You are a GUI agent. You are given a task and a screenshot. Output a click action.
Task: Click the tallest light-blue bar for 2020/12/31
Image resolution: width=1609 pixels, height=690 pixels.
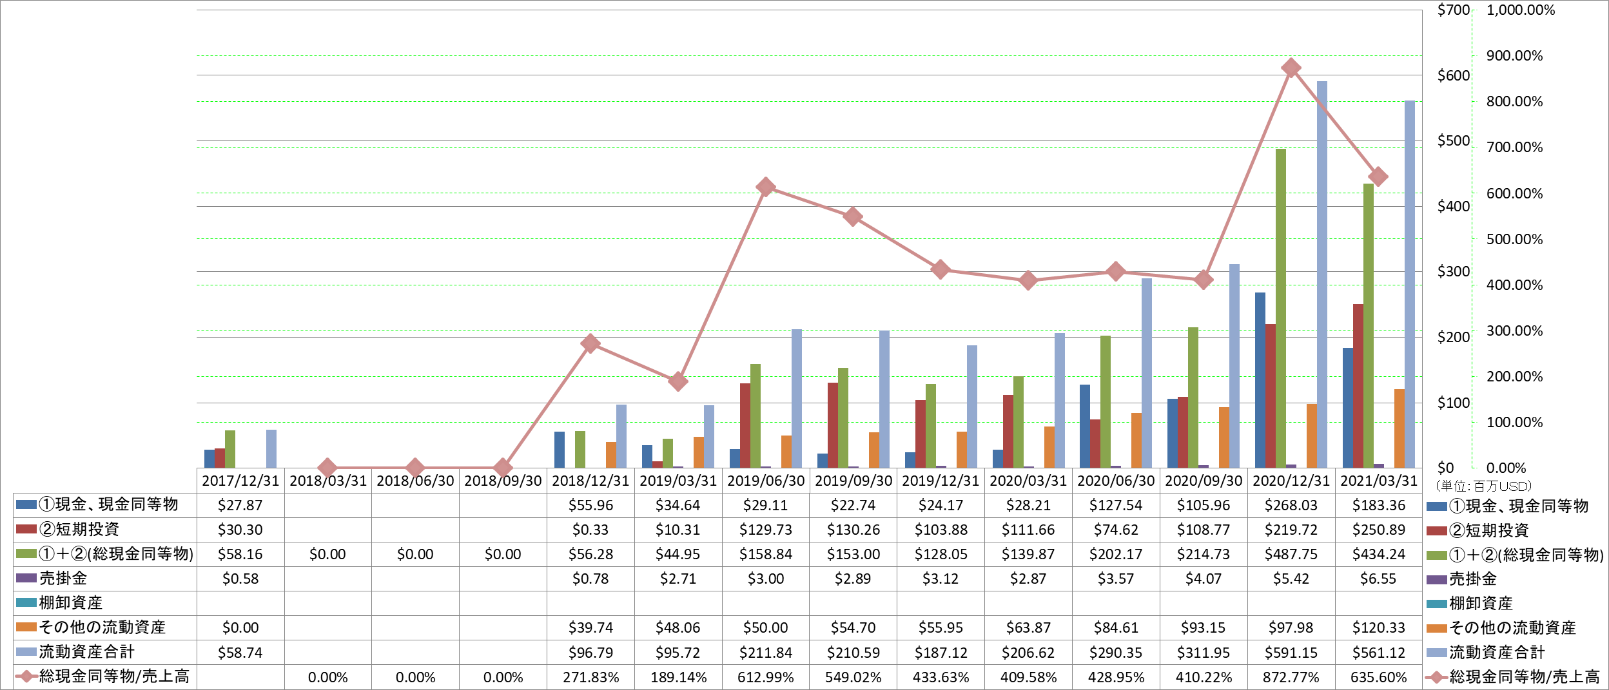click(1322, 274)
